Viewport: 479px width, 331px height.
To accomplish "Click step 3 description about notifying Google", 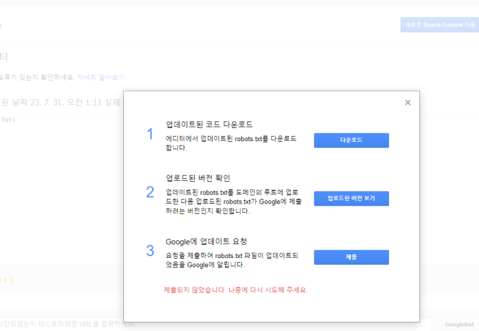I will pyautogui.click(x=232, y=260).
